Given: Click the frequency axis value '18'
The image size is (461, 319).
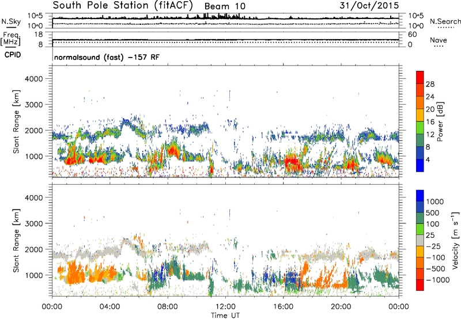Looking at the screenshot, I should tap(39, 35).
